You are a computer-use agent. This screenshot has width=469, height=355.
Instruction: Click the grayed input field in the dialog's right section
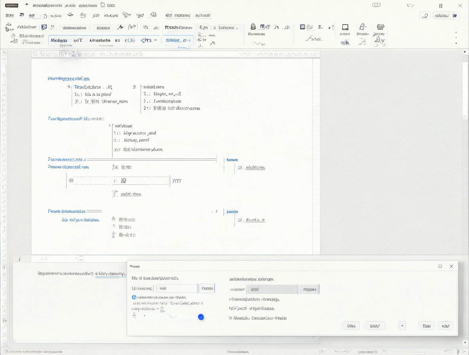tap(272, 289)
